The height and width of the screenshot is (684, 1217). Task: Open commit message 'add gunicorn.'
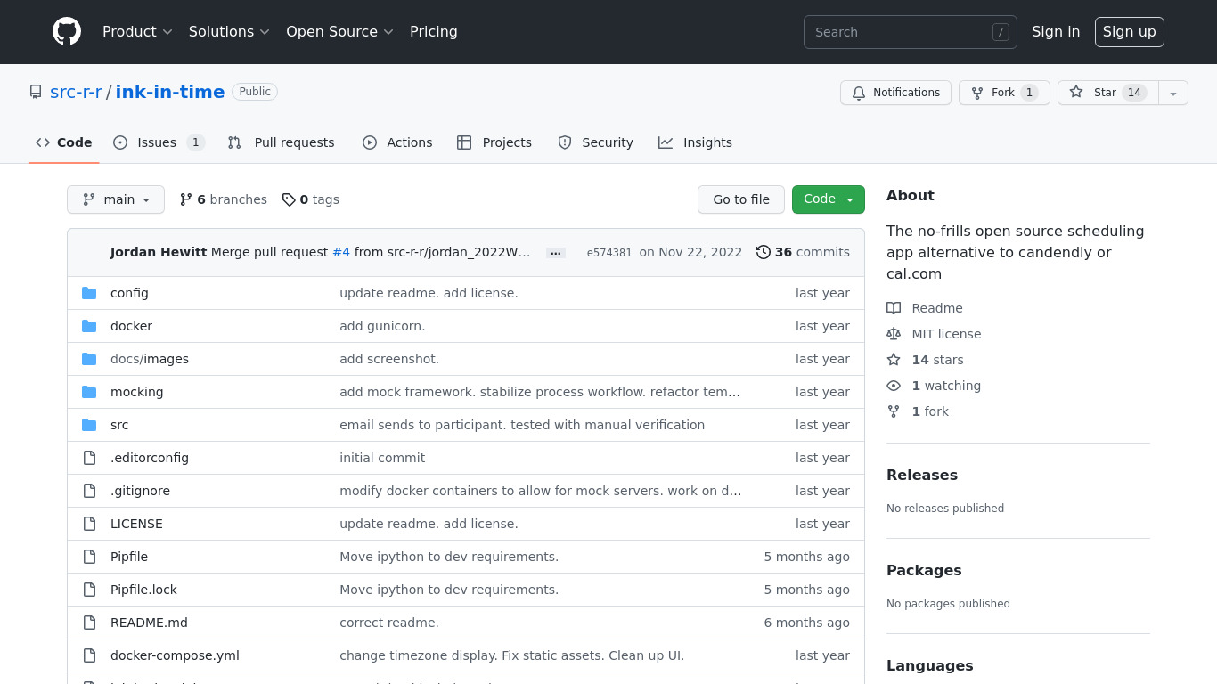click(x=382, y=326)
